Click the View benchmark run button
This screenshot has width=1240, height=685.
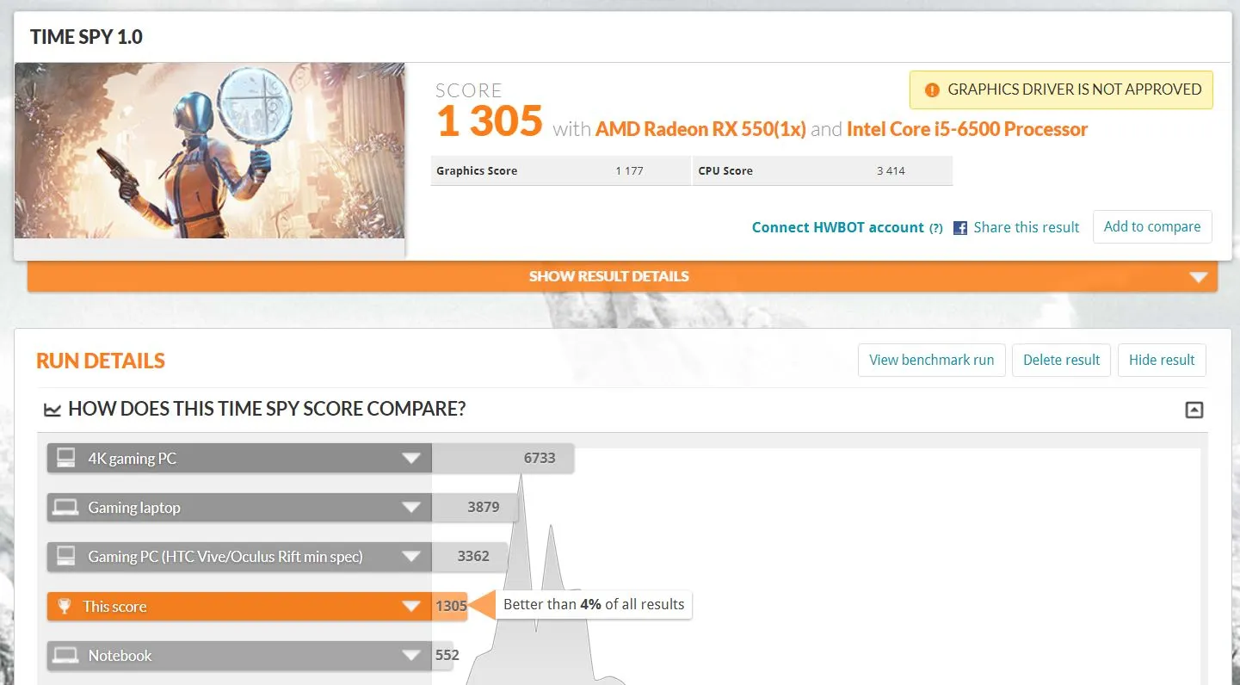tap(931, 360)
